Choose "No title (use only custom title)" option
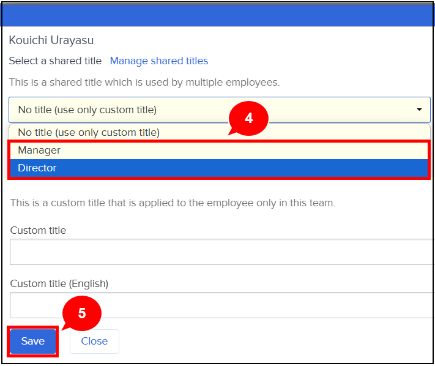This screenshot has height=366, width=435. coord(220,132)
